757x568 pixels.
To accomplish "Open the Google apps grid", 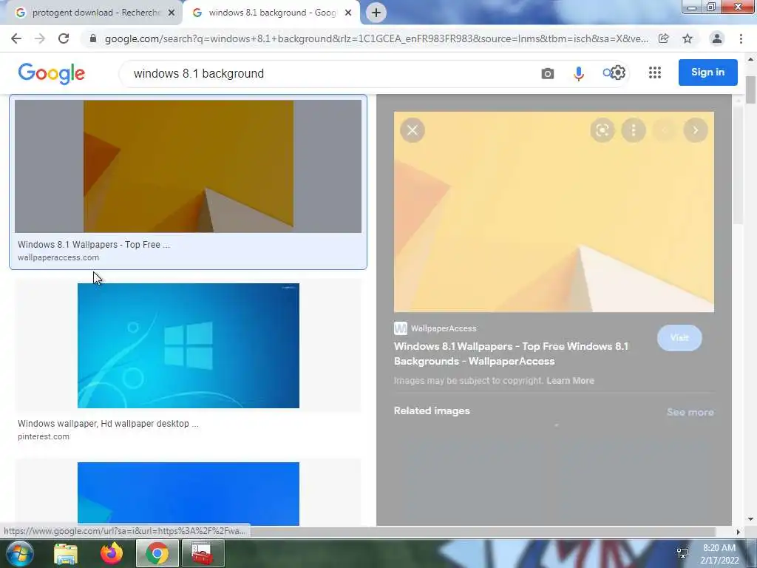I will tap(655, 72).
